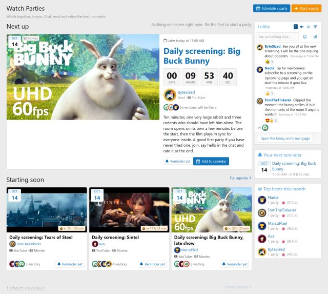
Task: Click ByteSized's avatar in the Lobby chat
Action: [260, 47]
